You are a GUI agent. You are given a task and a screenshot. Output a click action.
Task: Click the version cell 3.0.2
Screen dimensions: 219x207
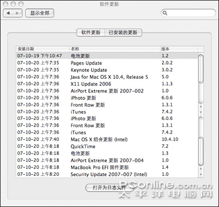[167, 70]
